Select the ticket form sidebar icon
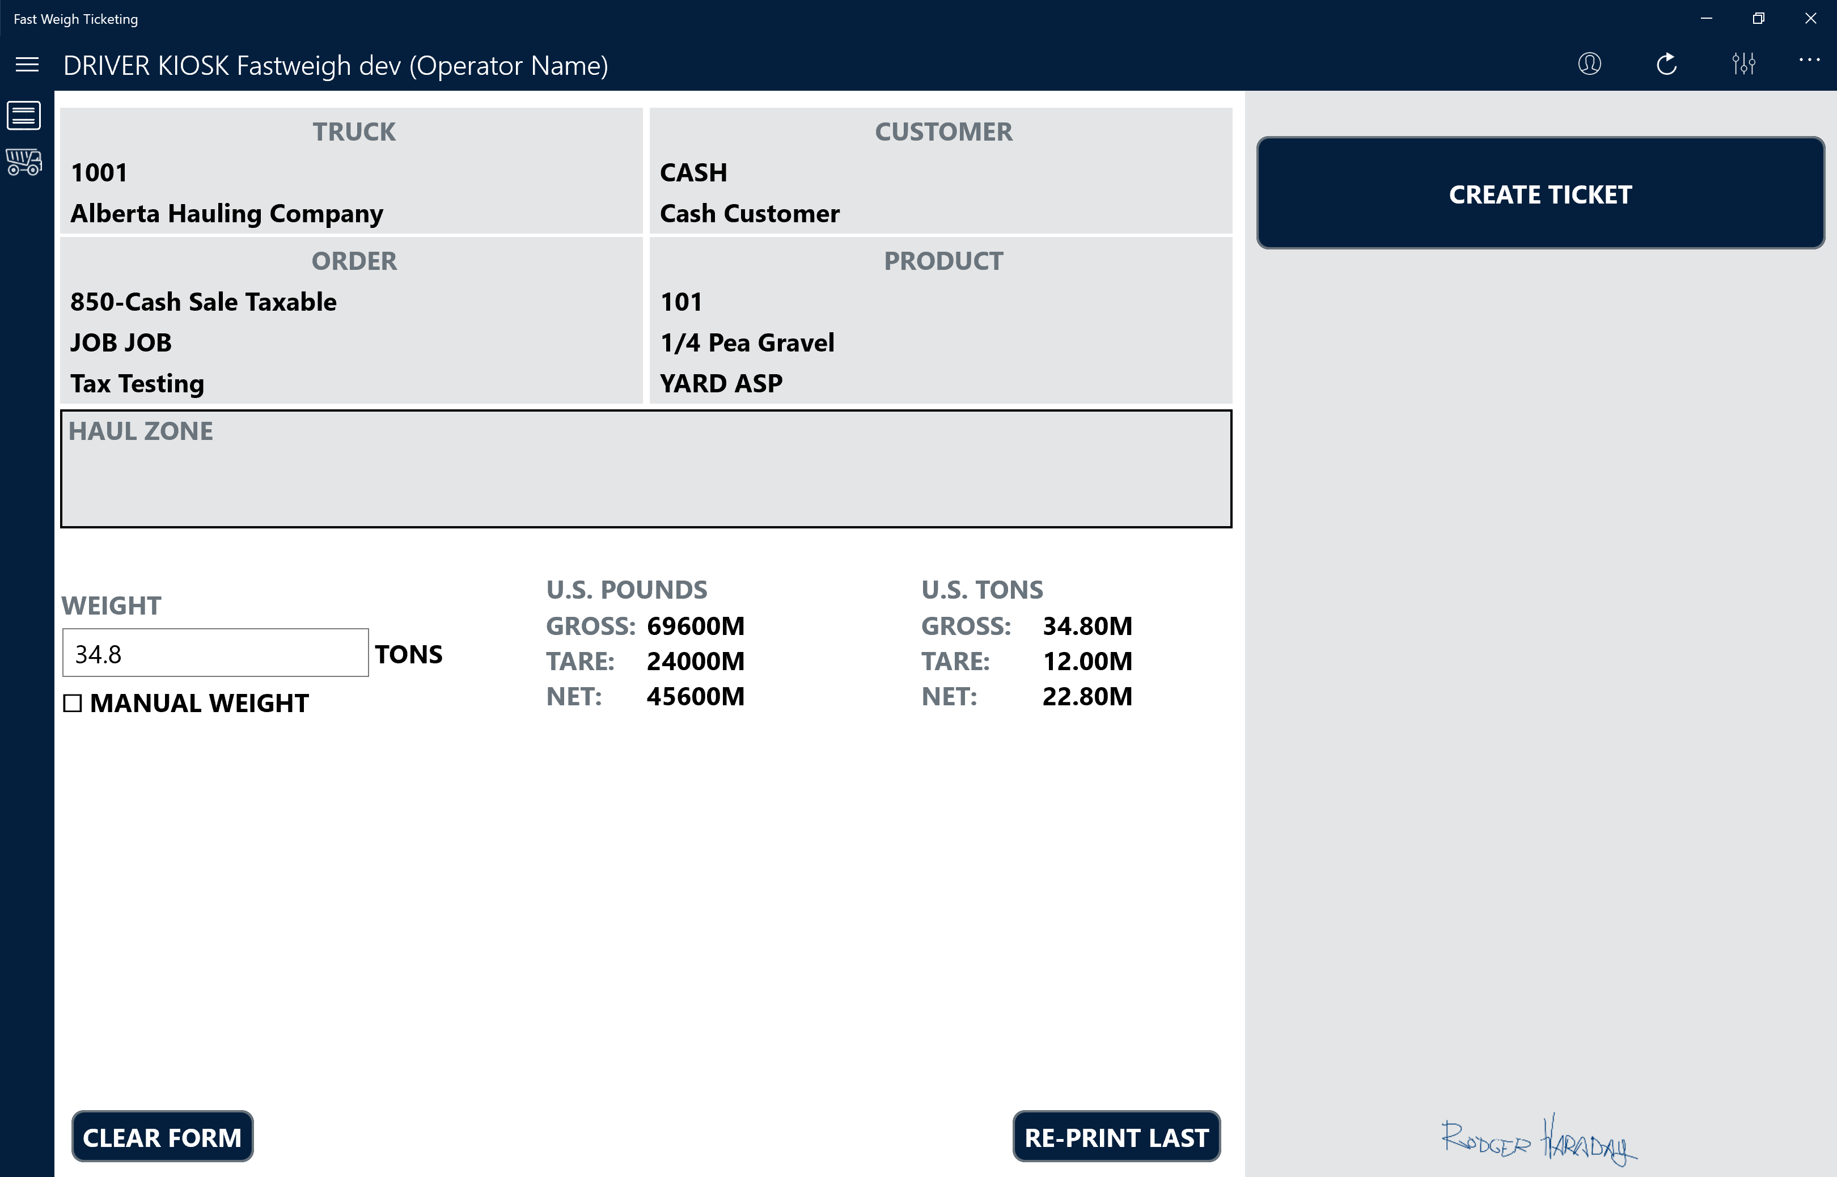The image size is (1837, 1177). [24, 116]
